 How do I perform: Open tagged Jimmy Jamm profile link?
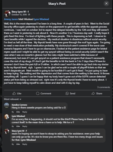11,19
